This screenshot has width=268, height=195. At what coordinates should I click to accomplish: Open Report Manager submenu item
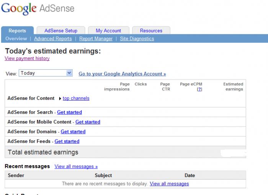point(96,39)
